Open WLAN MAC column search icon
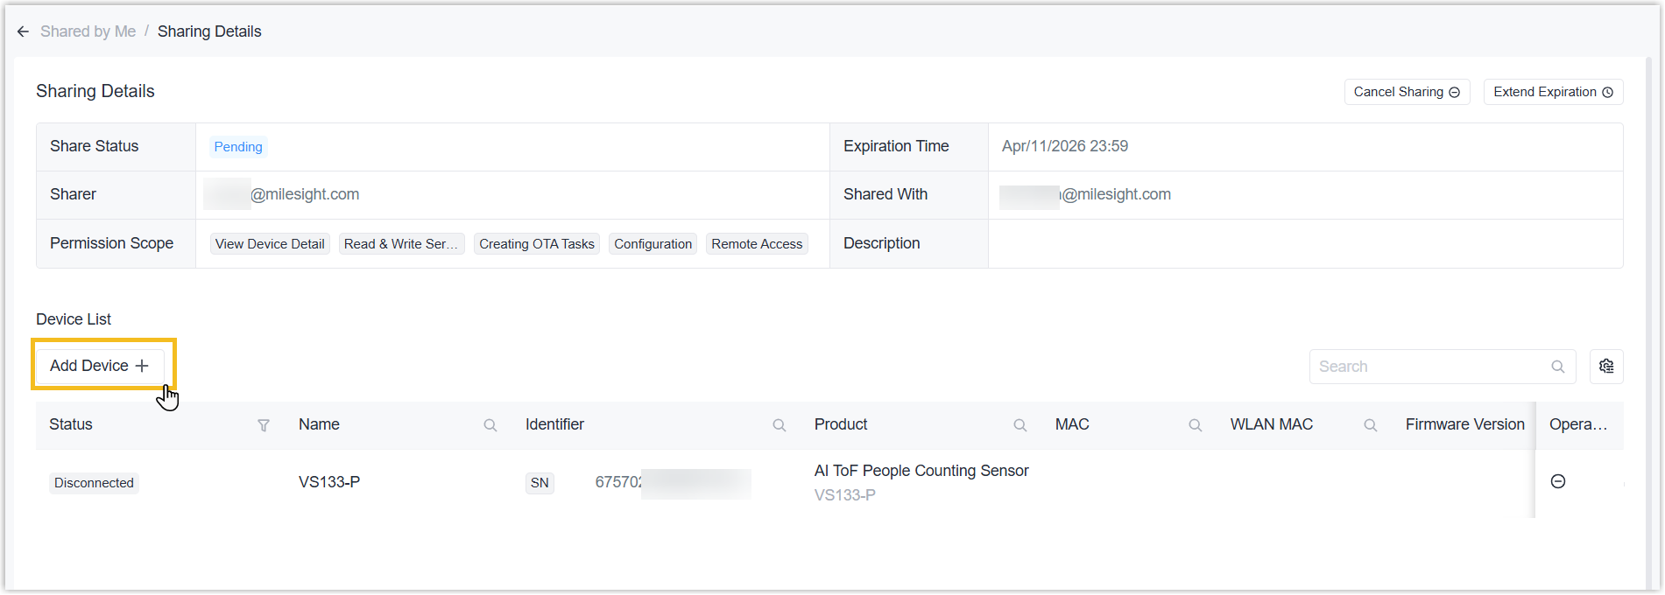This screenshot has height=595, width=1665. click(x=1370, y=425)
